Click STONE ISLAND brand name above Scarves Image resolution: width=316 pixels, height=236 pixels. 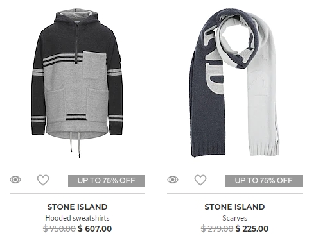pos(234,207)
